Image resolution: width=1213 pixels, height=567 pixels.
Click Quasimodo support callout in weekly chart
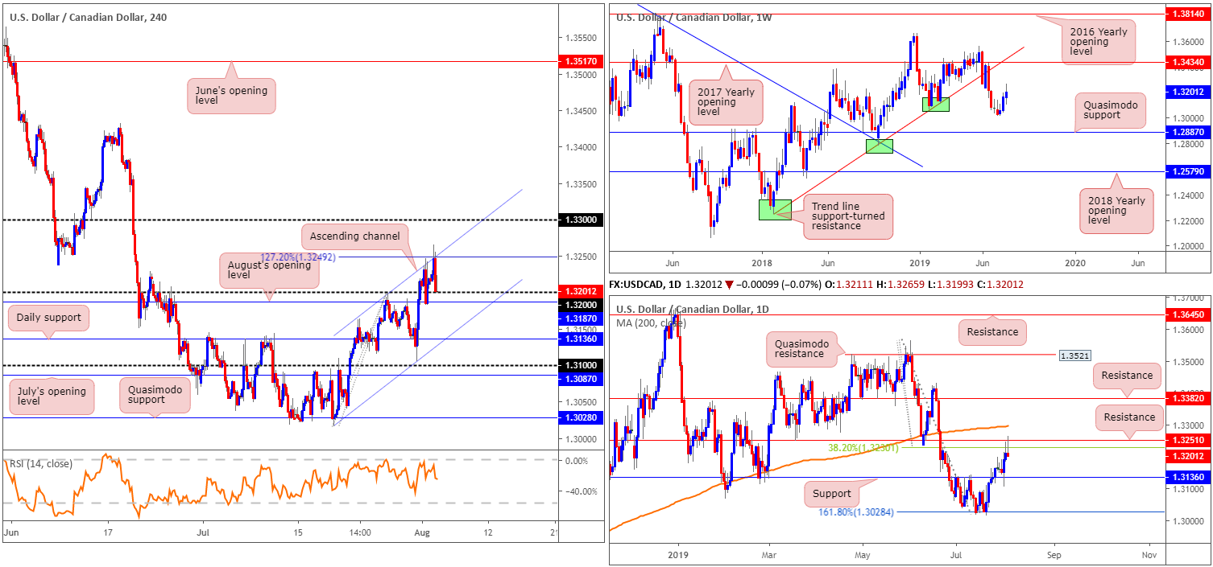pos(1111,109)
